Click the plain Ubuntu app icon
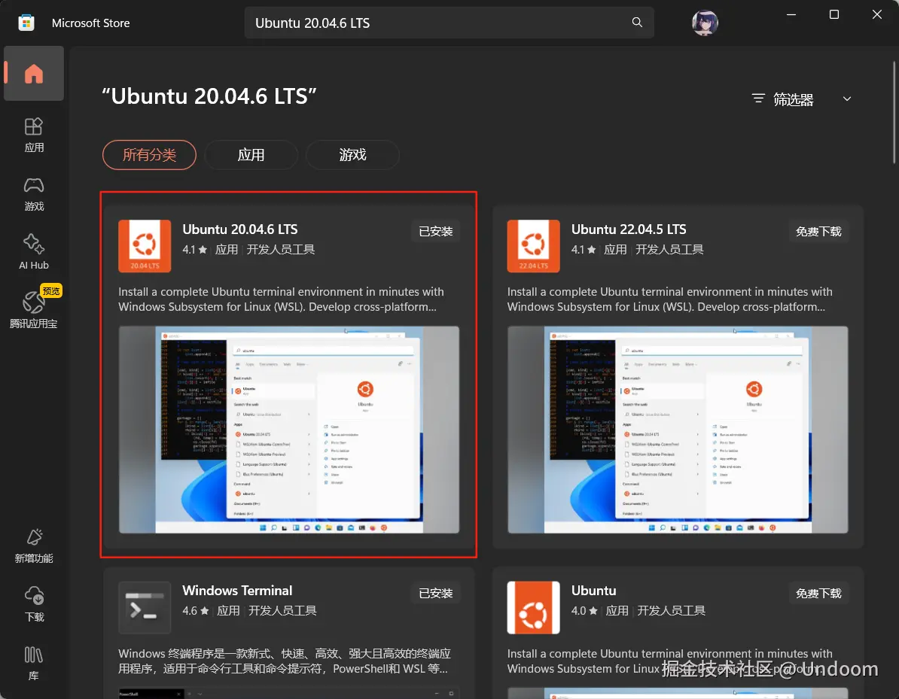Viewport: 899px width, 699px height. point(533,607)
